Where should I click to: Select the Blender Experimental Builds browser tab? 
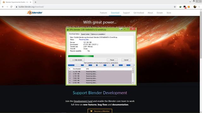click(x=16, y=2)
